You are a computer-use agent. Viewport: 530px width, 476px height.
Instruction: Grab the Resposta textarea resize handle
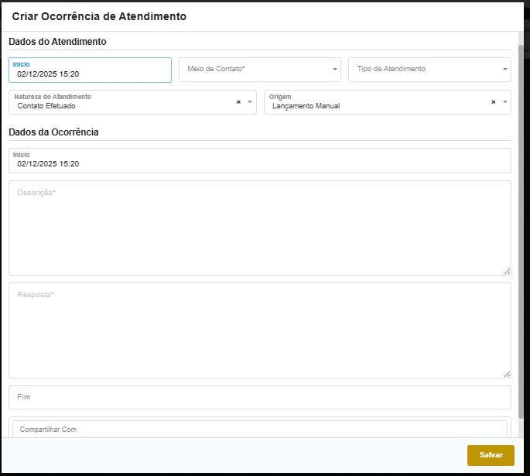507,374
